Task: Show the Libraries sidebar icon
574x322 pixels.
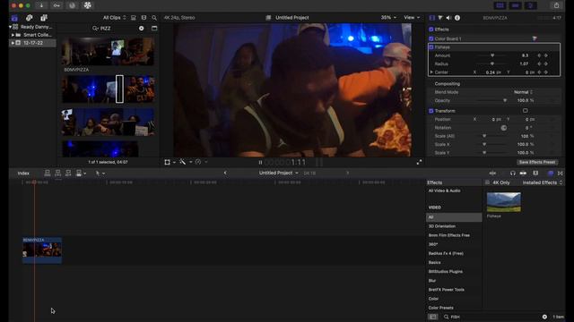Action: pos(14,18)
